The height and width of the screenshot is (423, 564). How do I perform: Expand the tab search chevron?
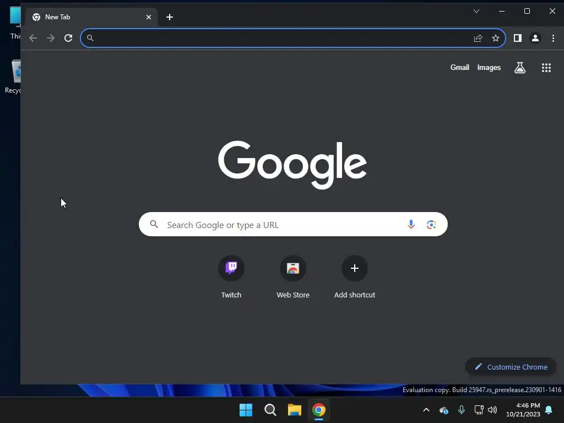(x=476, y=11)
